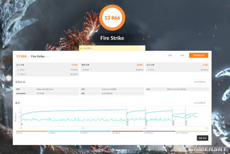Select the 79.88 FPS physics test result
Screen dimensions: 230x154
(x=139, y=70)
